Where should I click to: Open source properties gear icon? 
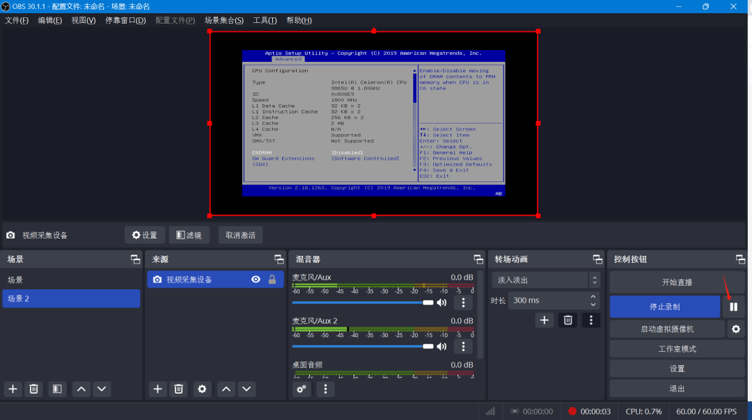[x=203, y=389]
